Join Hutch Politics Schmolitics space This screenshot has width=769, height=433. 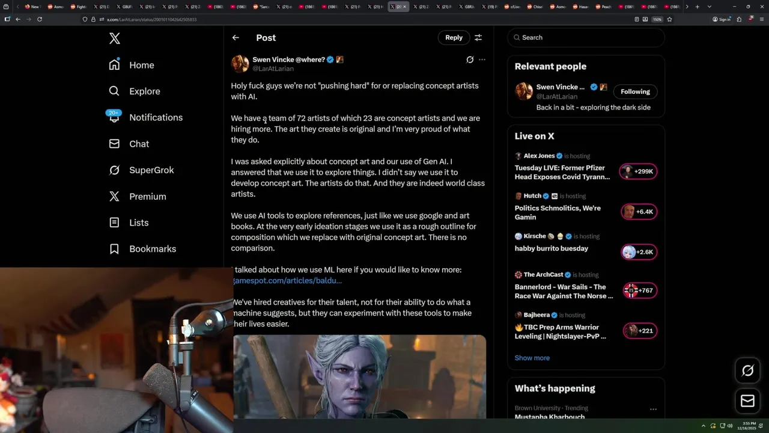tap(586, 207)
